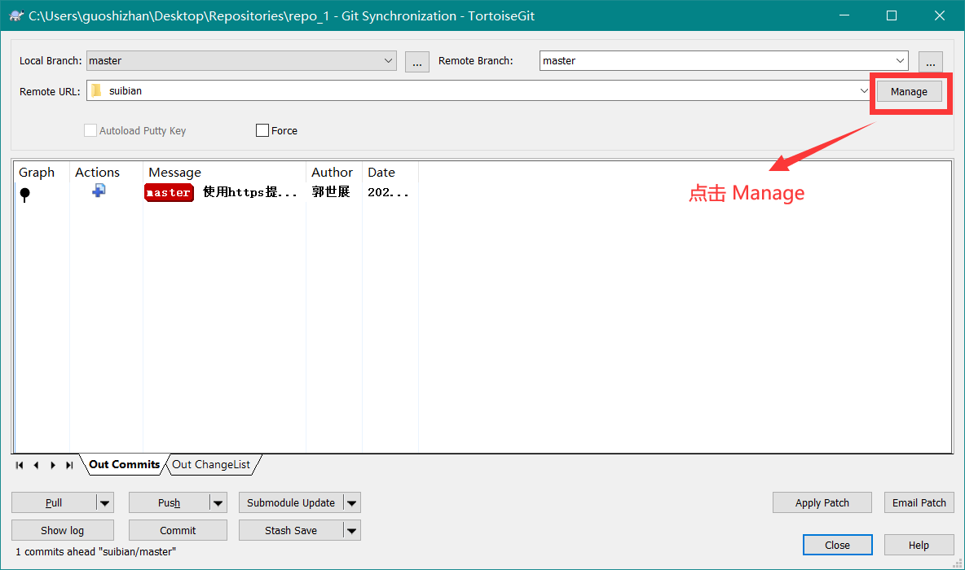Click the push action icon in commit row

[99, 191]
